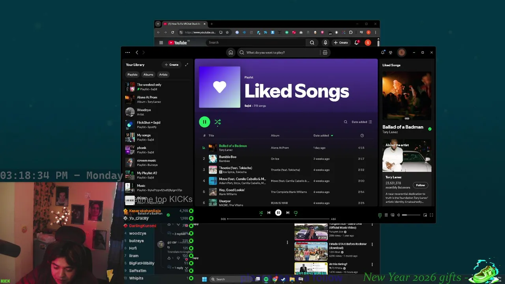Click YouTube voice search microphone
Image resolution: width=505 pixels, height=284 pixels.
pyautogui.click(x=325, y=43)
